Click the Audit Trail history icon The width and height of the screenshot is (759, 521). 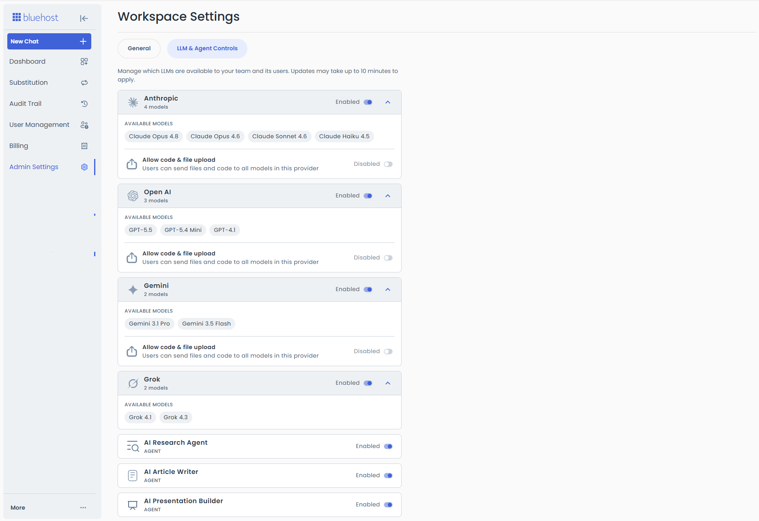click(x=84, y=104)
